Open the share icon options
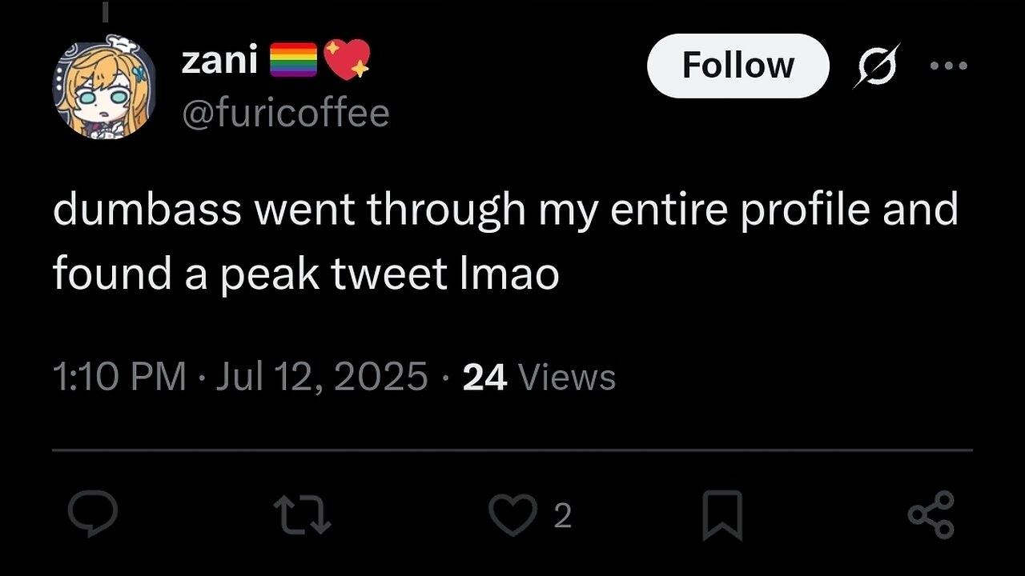Screen dimensions: 1025x576 pyautogui.click(x=931, y=514)
